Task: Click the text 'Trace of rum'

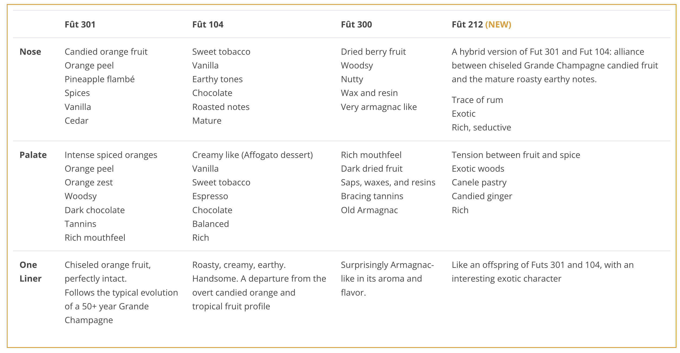Action: [x=477, y=100]
